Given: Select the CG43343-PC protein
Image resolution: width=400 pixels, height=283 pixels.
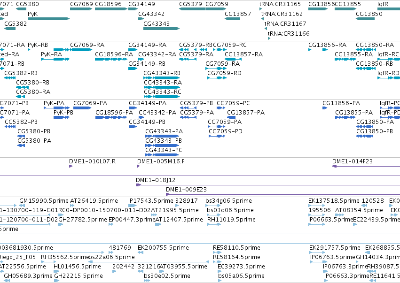Looking at the screenshot, I should [162, 155].
